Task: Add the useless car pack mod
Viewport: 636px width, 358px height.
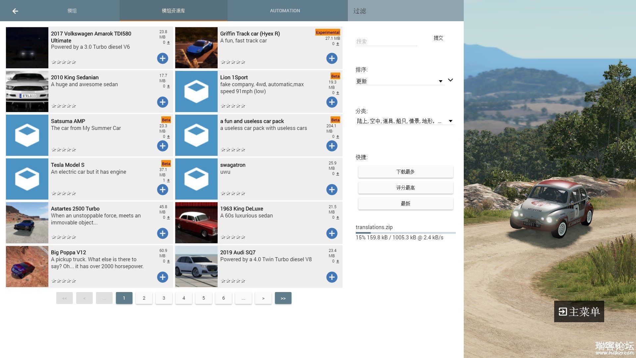Action: click(x=332, y=146)
